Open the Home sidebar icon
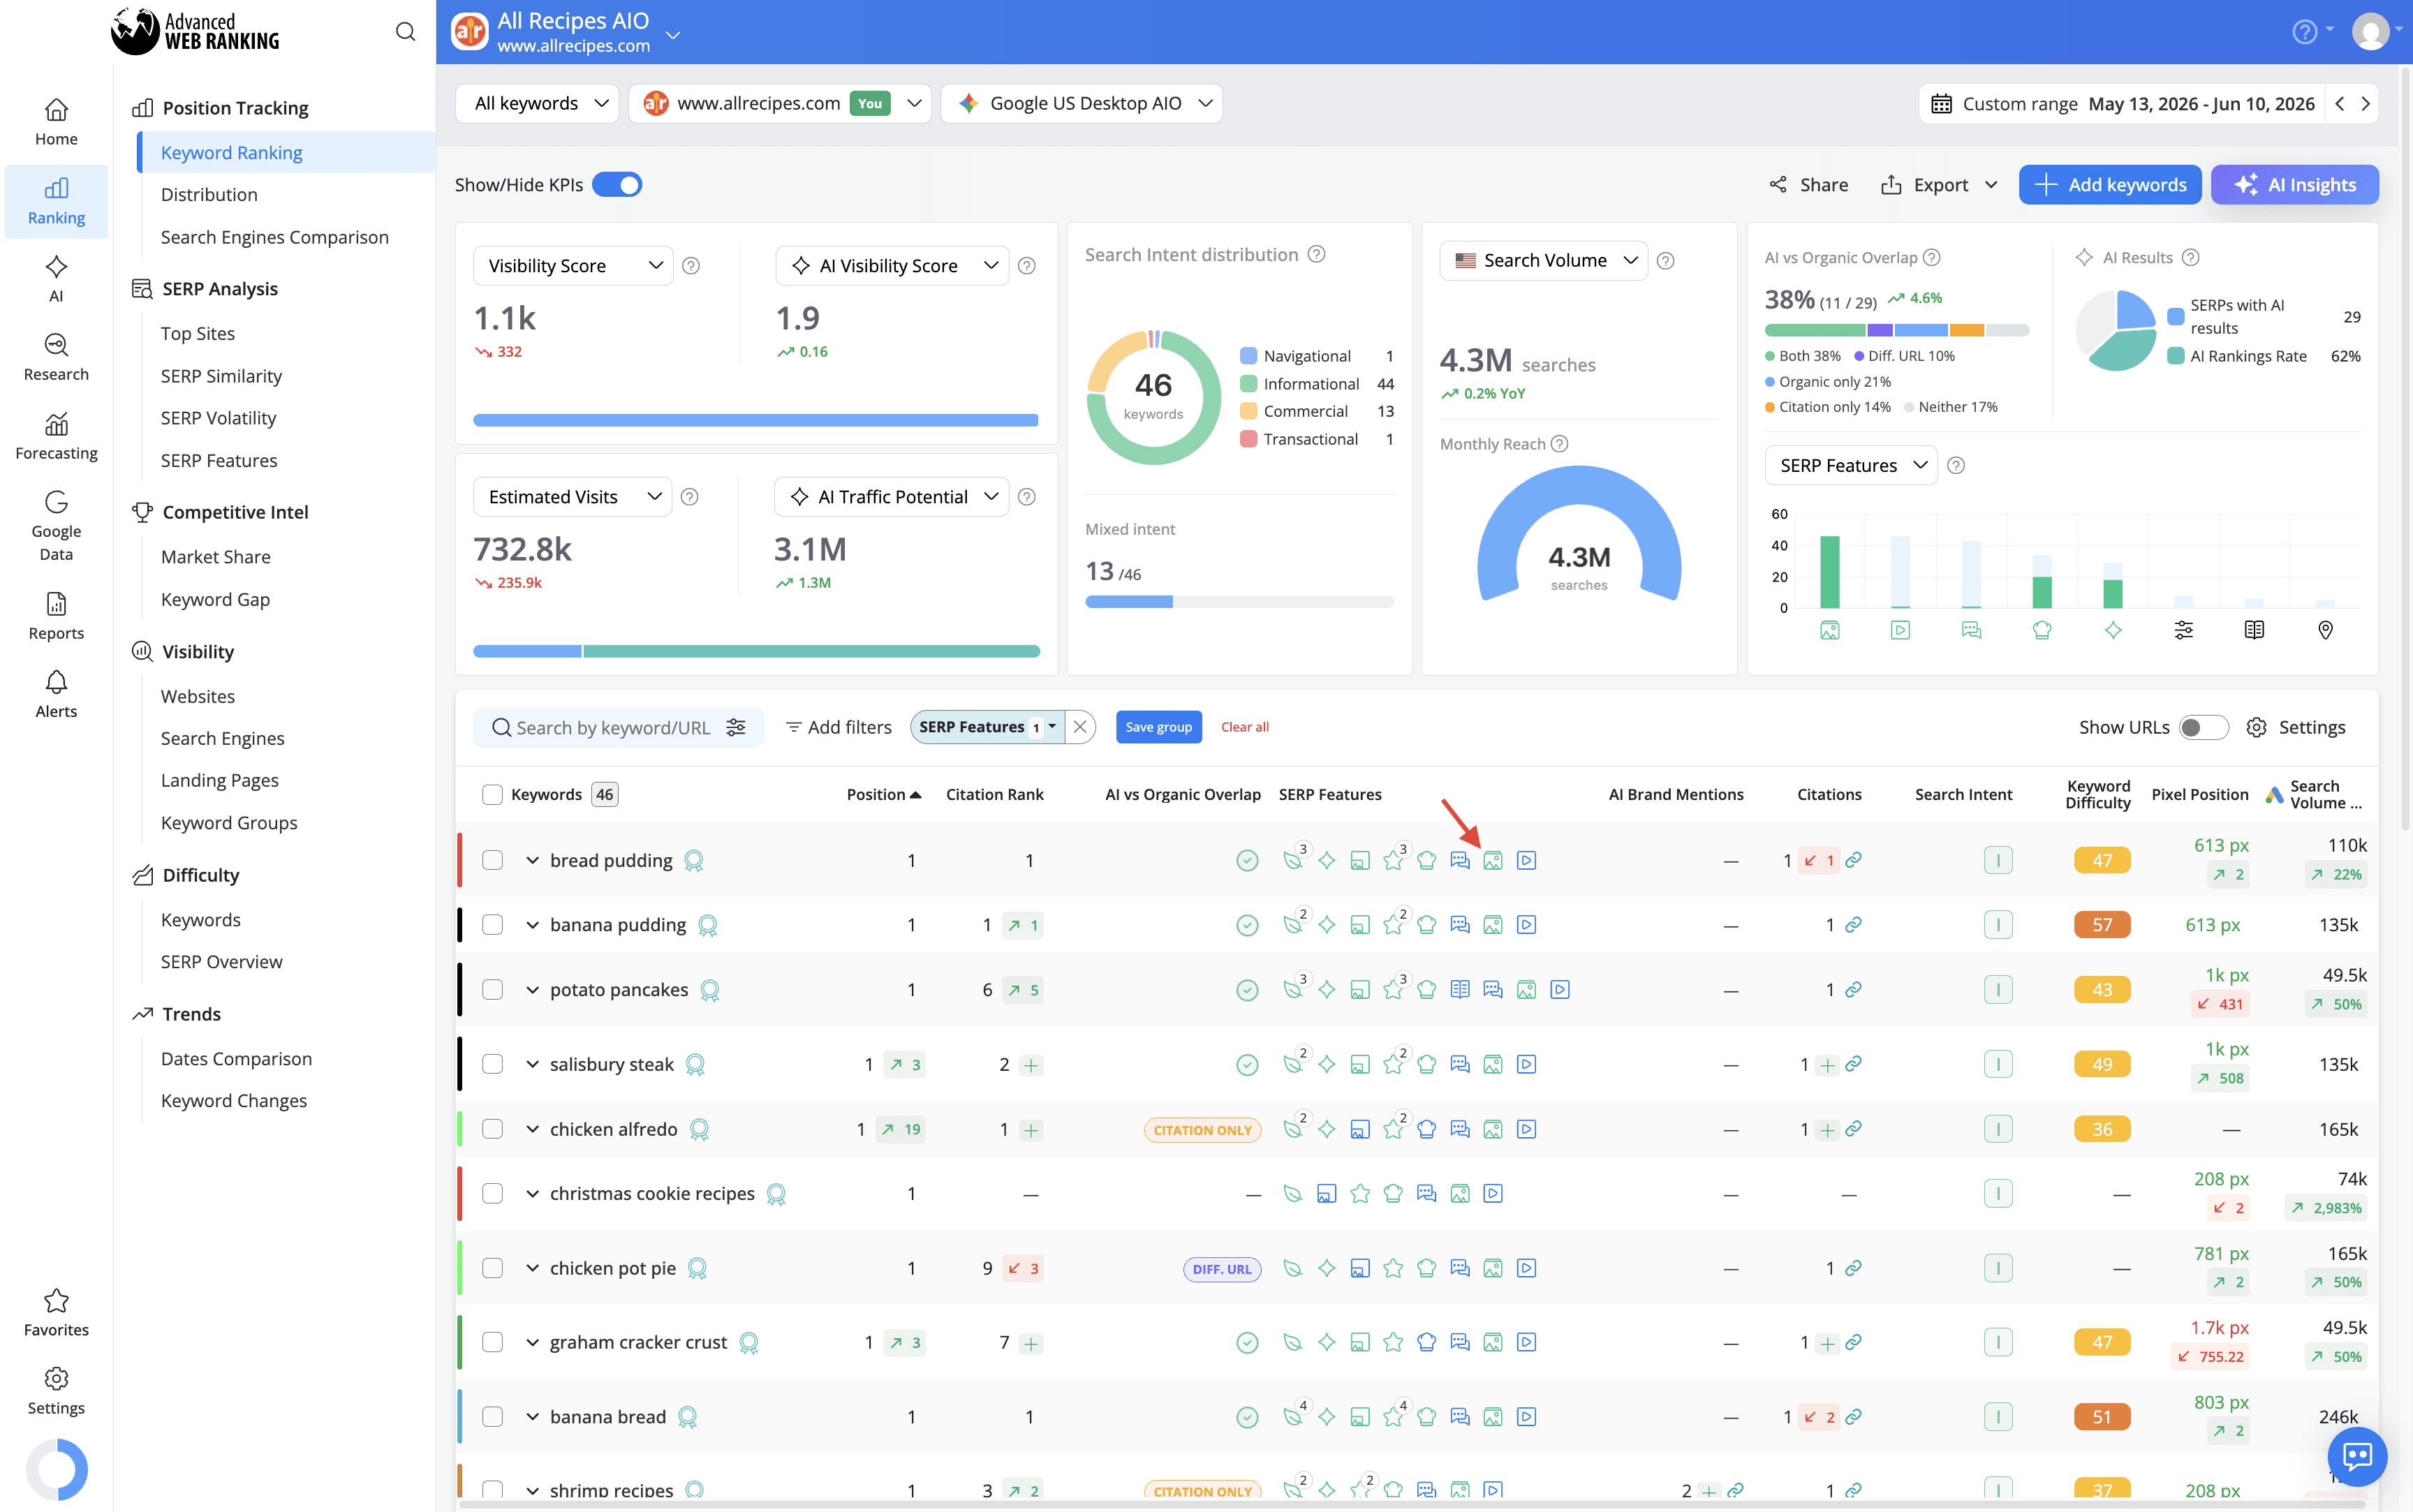Viewport: 2413px width, 1512px height. pyautogui.click(x=56, y=122)
